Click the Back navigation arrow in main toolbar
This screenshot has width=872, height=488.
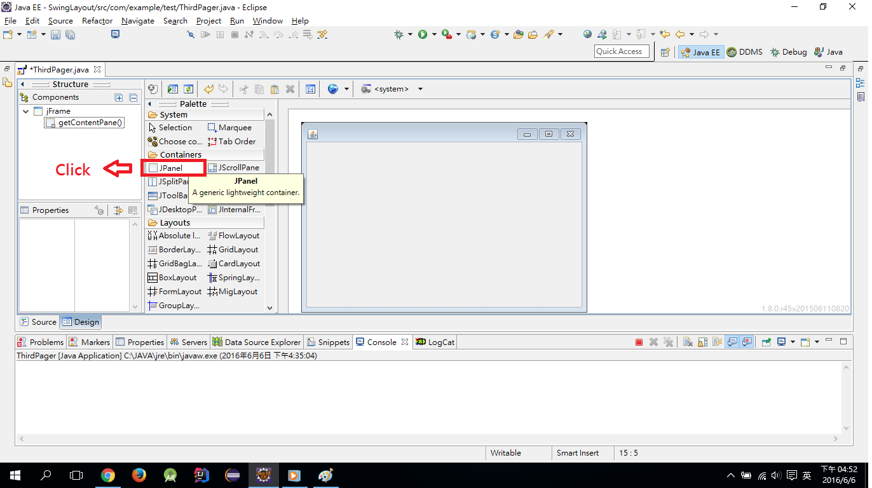pos(680,34)
